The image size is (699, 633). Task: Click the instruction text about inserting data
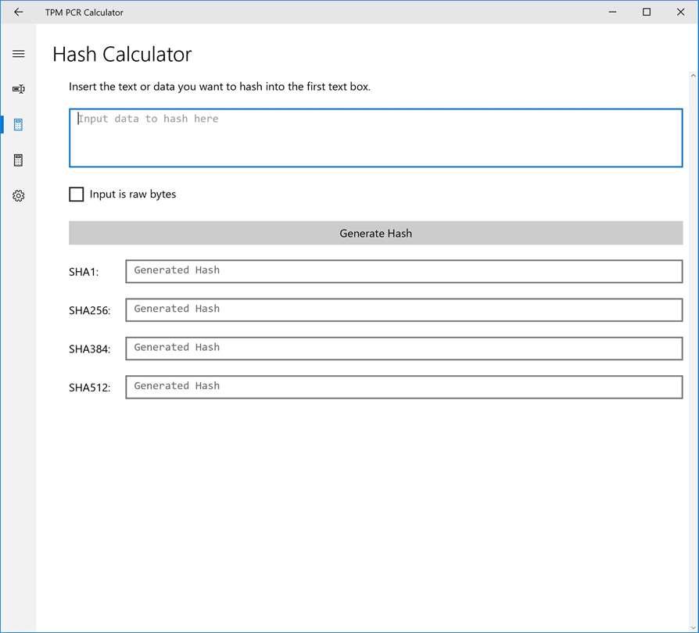(x=220, y=87)
